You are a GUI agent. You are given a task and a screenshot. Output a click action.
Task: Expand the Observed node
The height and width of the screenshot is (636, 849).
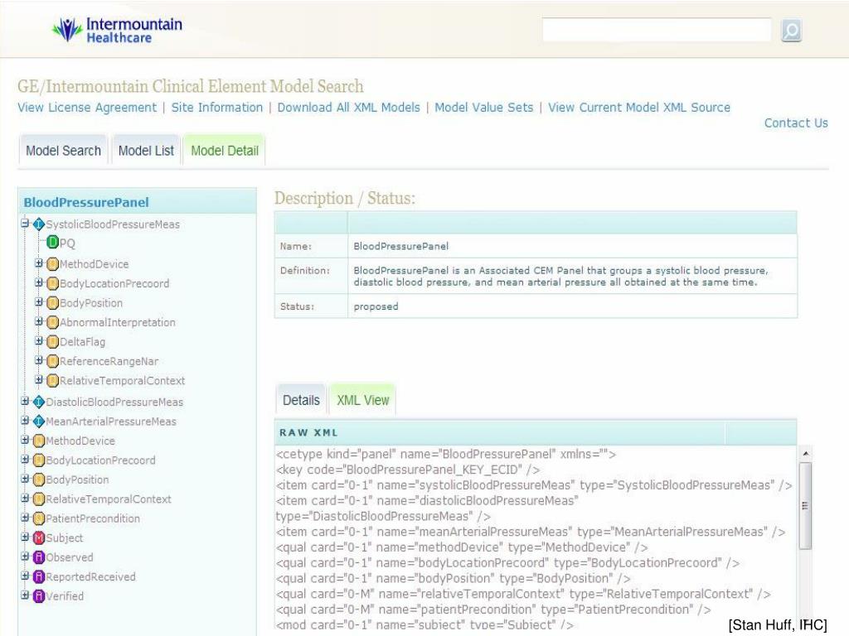point(25,556)
